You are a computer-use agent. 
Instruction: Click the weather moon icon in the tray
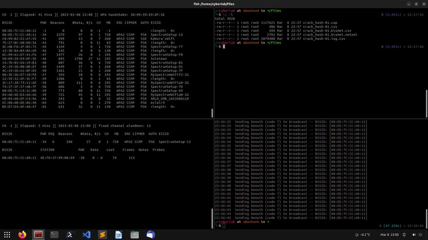pyautogui.click(x=357, y=235)
